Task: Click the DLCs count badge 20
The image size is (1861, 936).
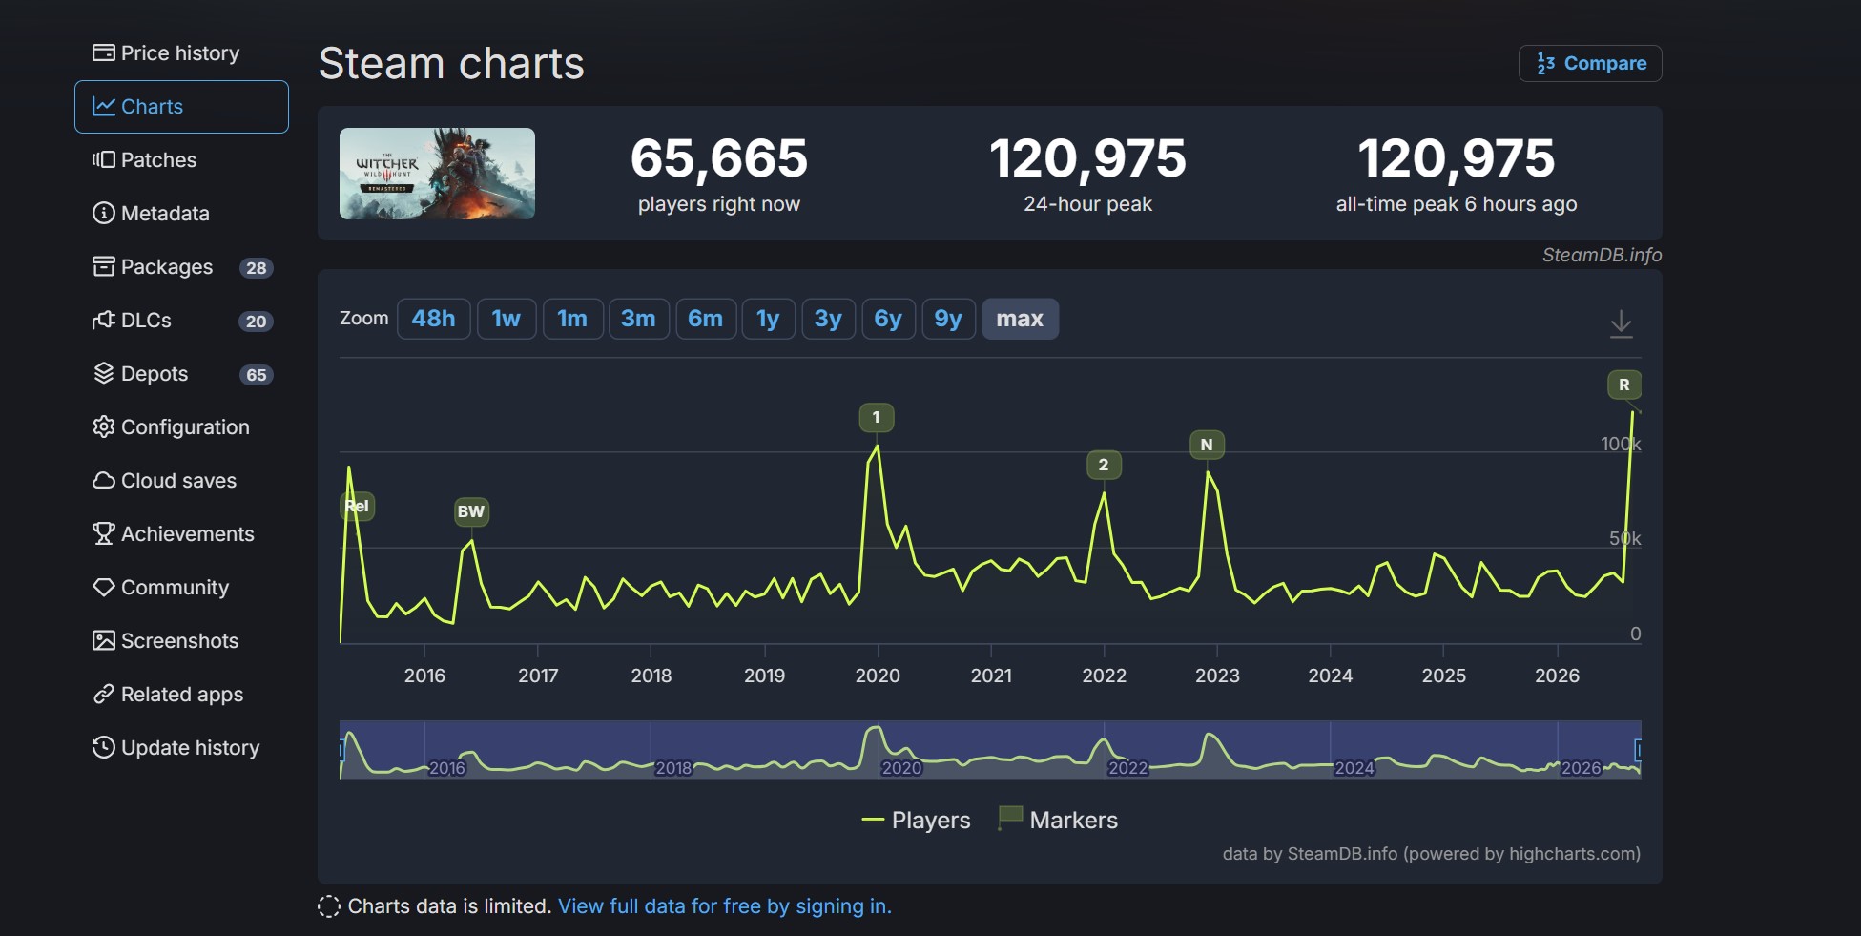Action: point(256,322)
